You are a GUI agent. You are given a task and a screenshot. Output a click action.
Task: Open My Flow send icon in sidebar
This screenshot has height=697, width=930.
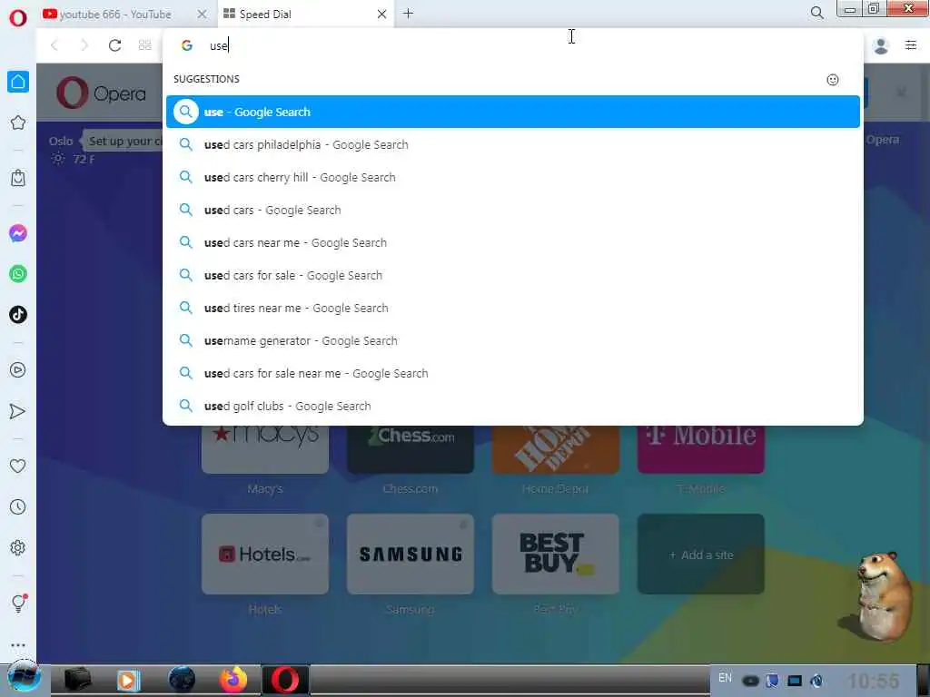pyautogui.click(x=18, y=411)
